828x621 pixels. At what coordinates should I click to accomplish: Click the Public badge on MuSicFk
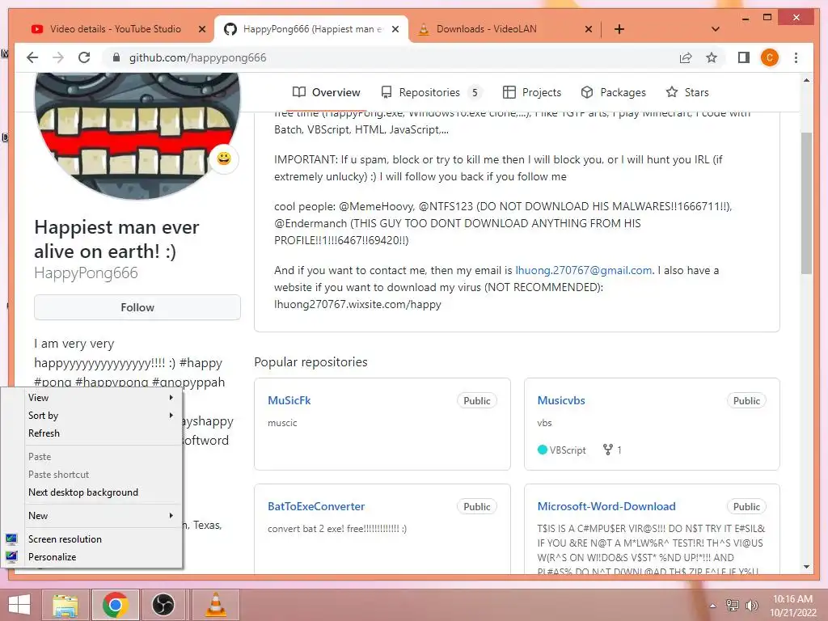(x=477, y=401)
